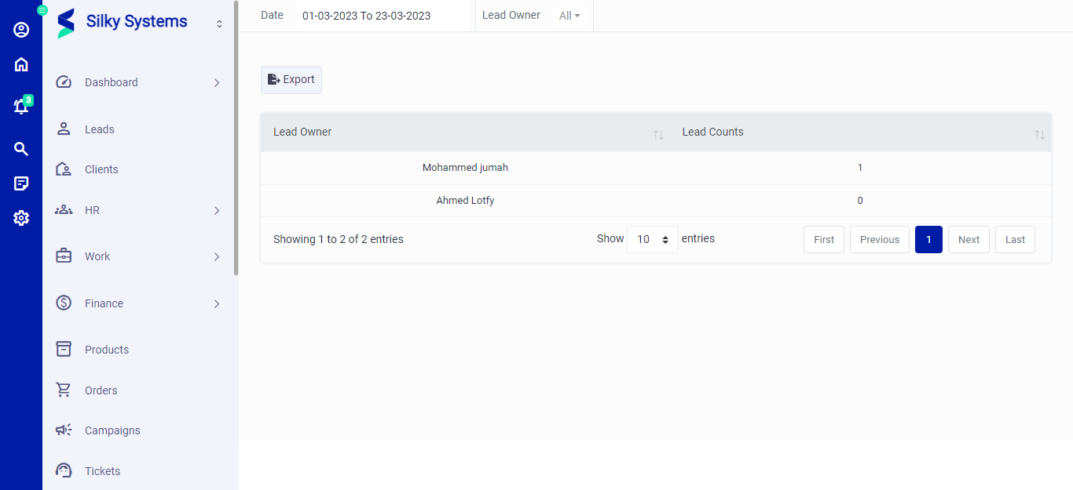Expand the HR submenu
This screenshot has height=490, width=1073.
(x=217, y=211)
